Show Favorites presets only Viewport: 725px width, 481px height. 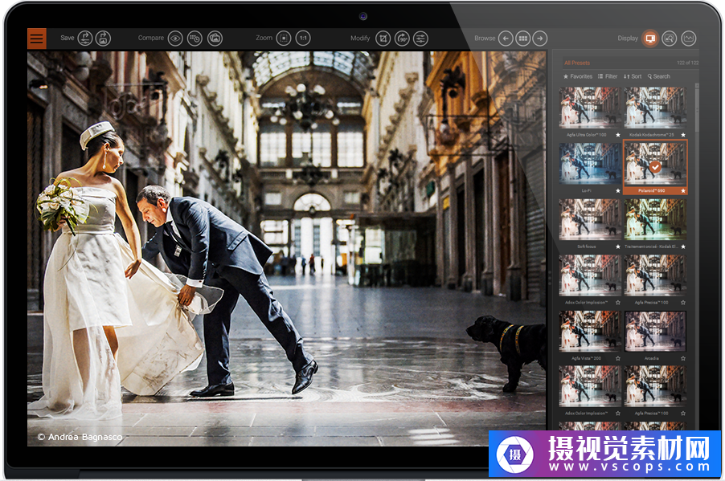(x=578, y=76)
